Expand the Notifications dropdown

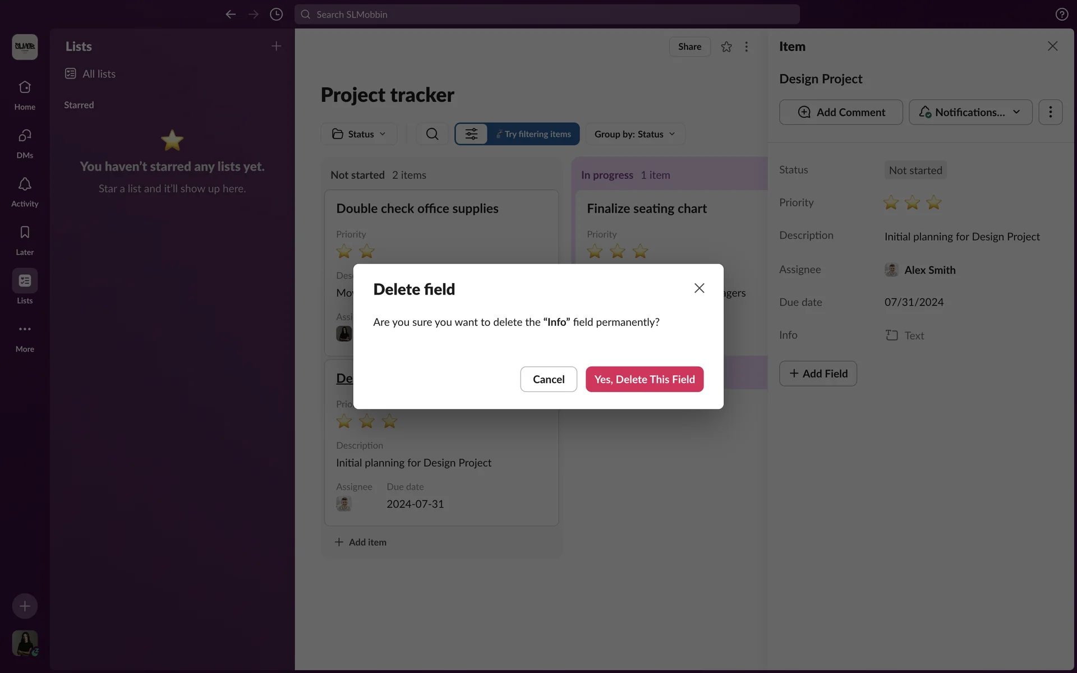pos(970,112)
